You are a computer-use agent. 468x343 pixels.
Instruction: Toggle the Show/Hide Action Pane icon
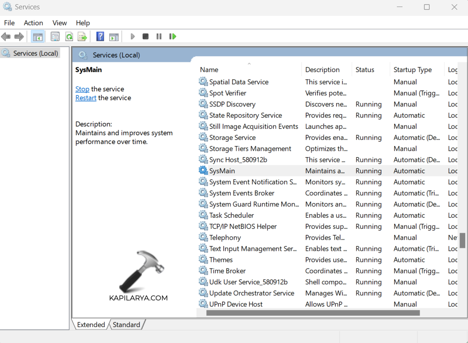coord(114,36)
